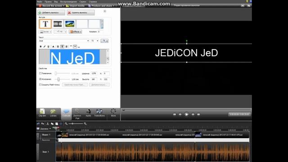Cut the timeline selection with scissors

[x=48, y=124]
